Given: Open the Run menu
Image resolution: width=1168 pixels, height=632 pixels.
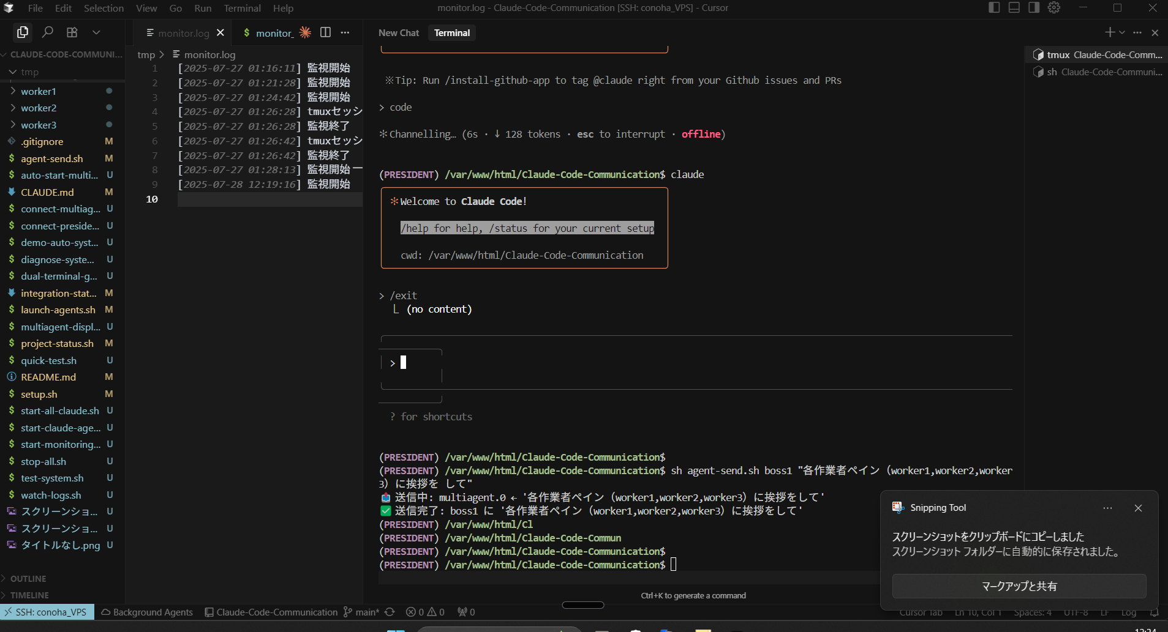Looking at the screenshot, I should click(203, 8).
